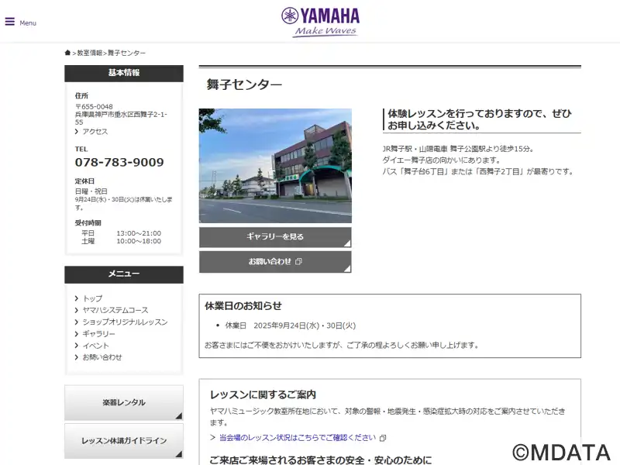The width and height of the screenshot is (620, 465).
Task: Select トップ in sidebar menu
Action: [92, 298]
